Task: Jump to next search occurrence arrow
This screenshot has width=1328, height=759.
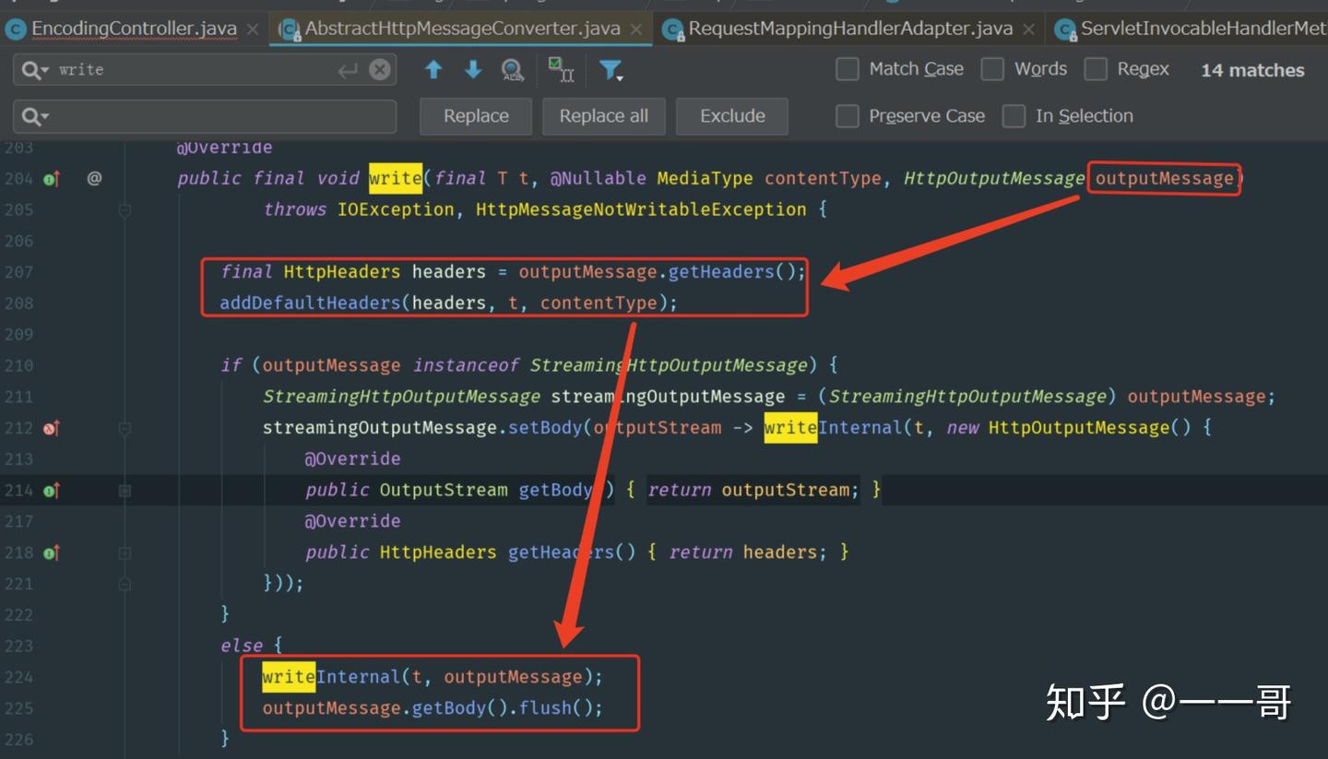Action: [x=473, y=69]
